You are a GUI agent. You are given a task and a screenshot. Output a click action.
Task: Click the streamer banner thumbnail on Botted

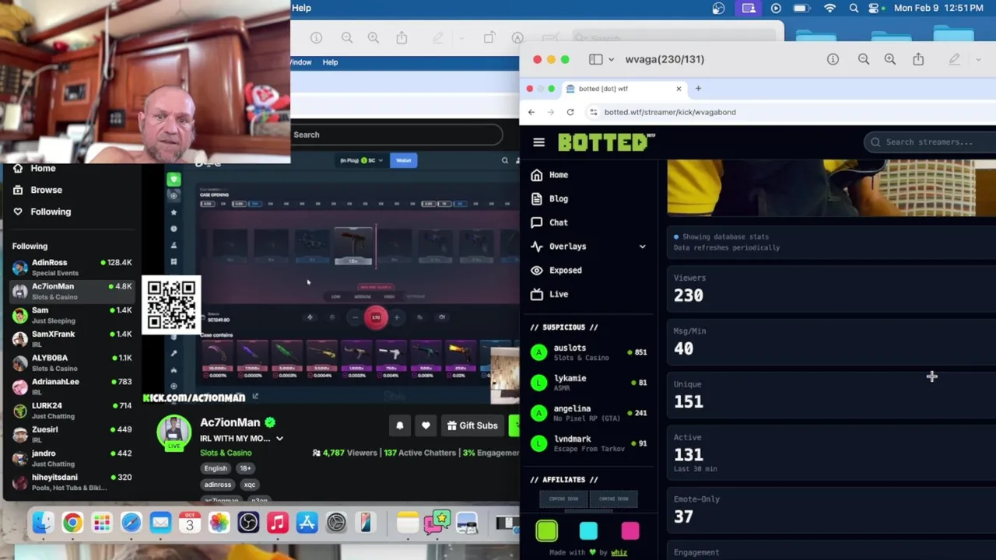coord(831,188)
